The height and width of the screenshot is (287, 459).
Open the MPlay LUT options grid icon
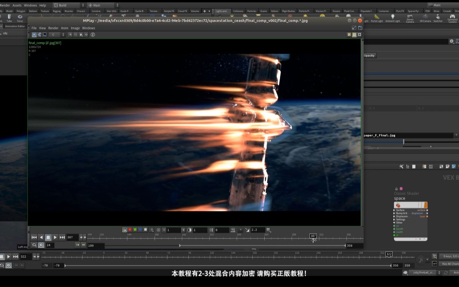tap(268, 230)
